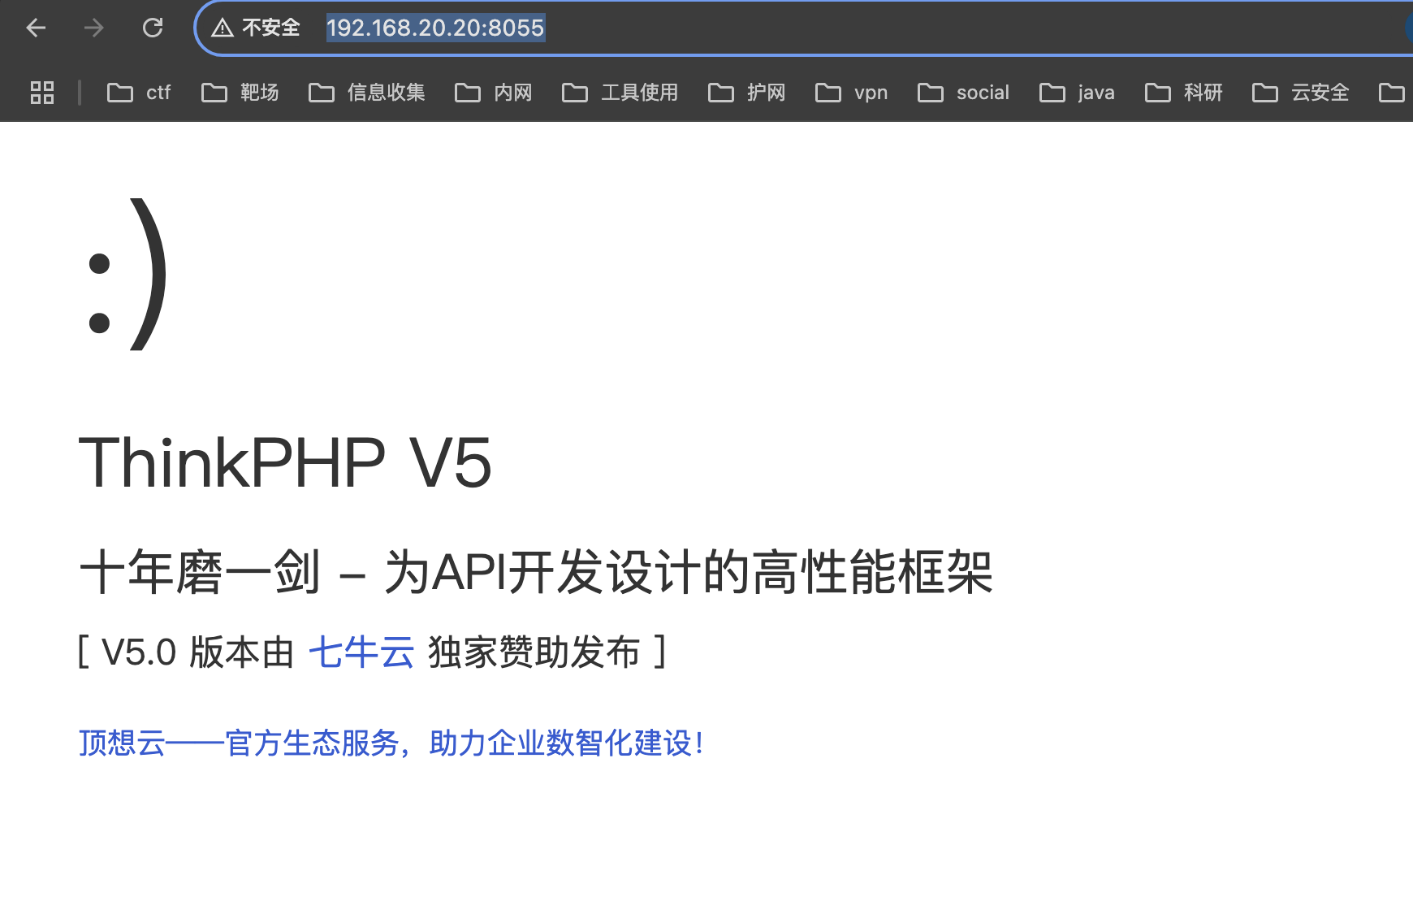
Task: Open the 护网 bookmark folder
Action: click(x=747, y=93)
